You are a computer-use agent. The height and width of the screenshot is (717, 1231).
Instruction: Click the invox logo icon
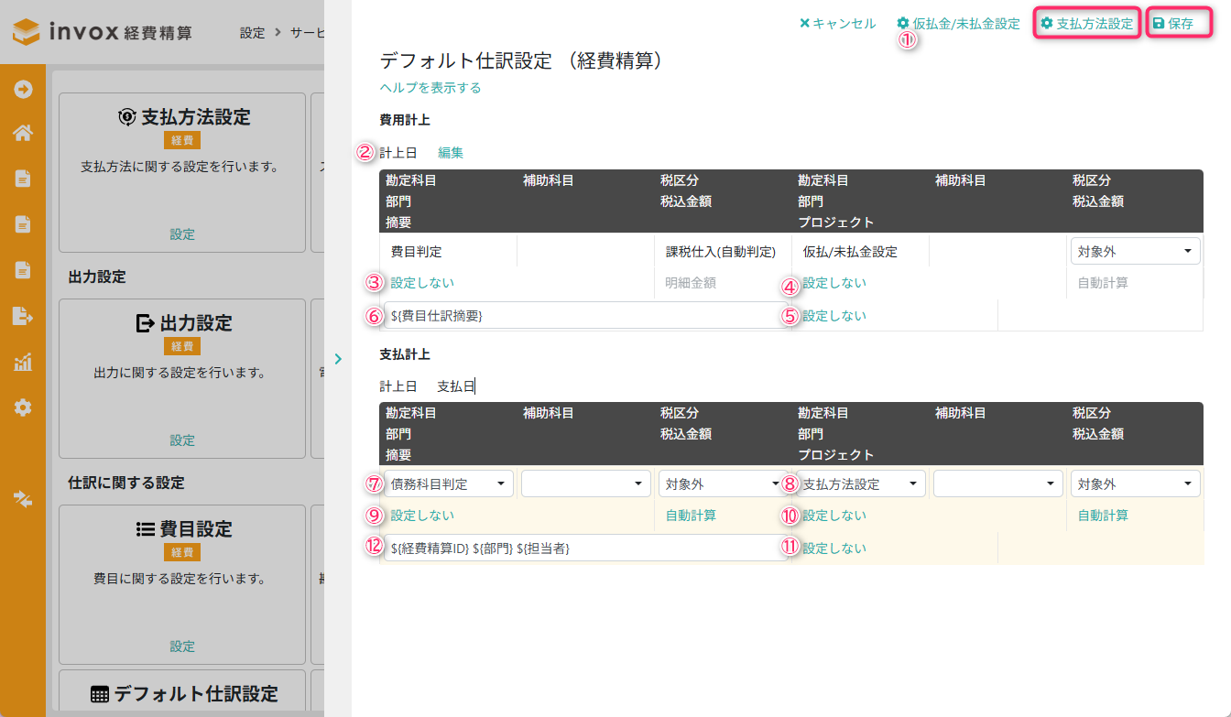click(27, 32)
